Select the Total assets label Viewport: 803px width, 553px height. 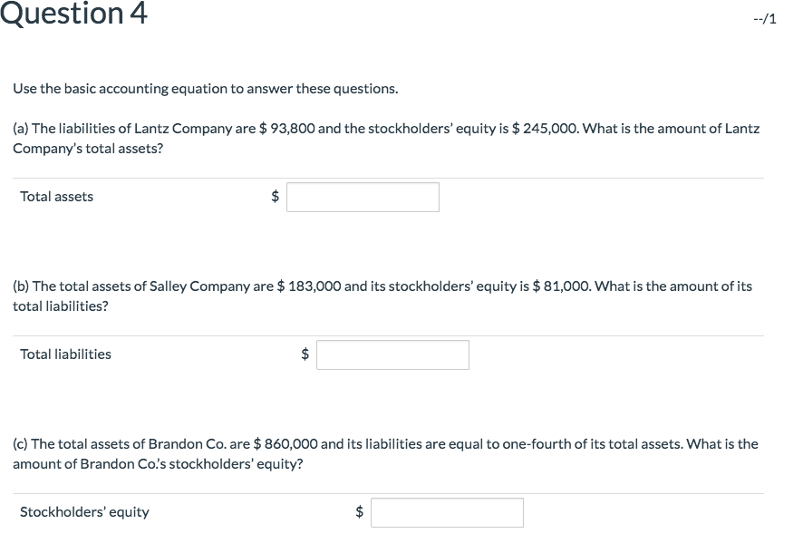(56, 196)
